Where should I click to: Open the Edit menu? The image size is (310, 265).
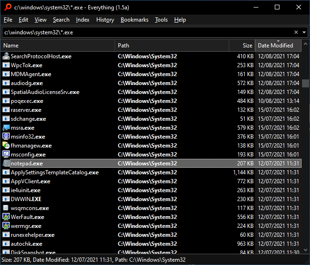(x=23, y=20)
